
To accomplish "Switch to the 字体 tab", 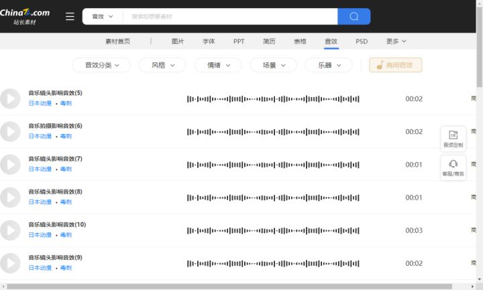I will click(209, 42).
